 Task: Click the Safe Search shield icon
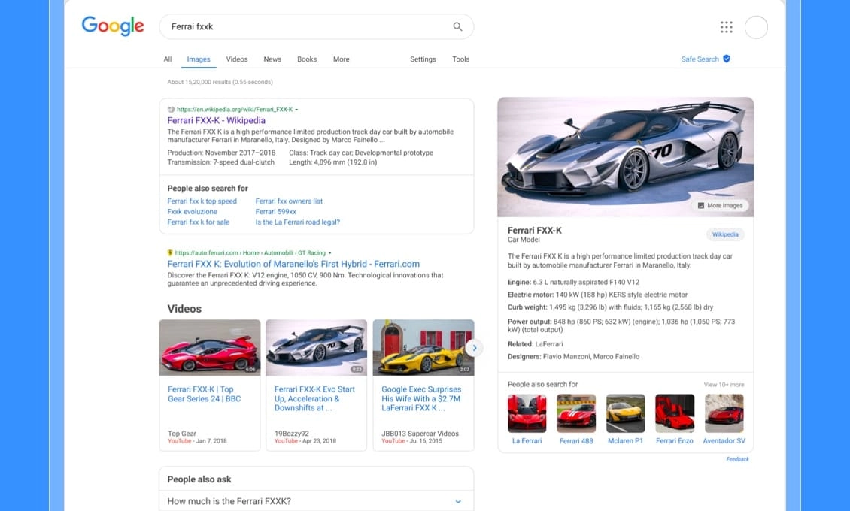pyautogui.click(x=727, y=59)
